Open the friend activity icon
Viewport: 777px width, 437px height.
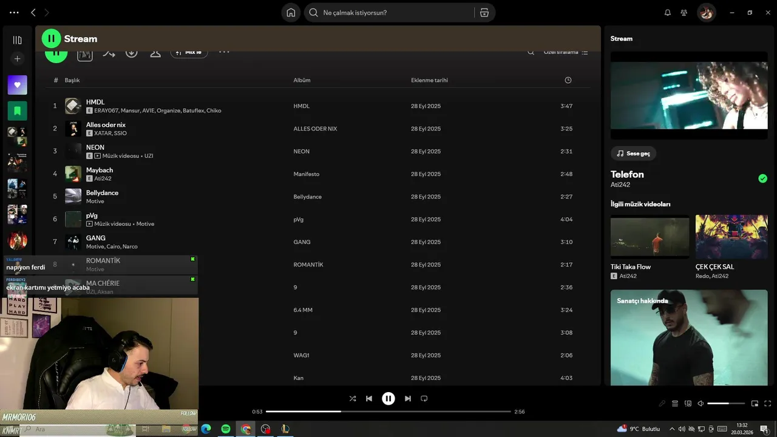click(x=684, y=13)
